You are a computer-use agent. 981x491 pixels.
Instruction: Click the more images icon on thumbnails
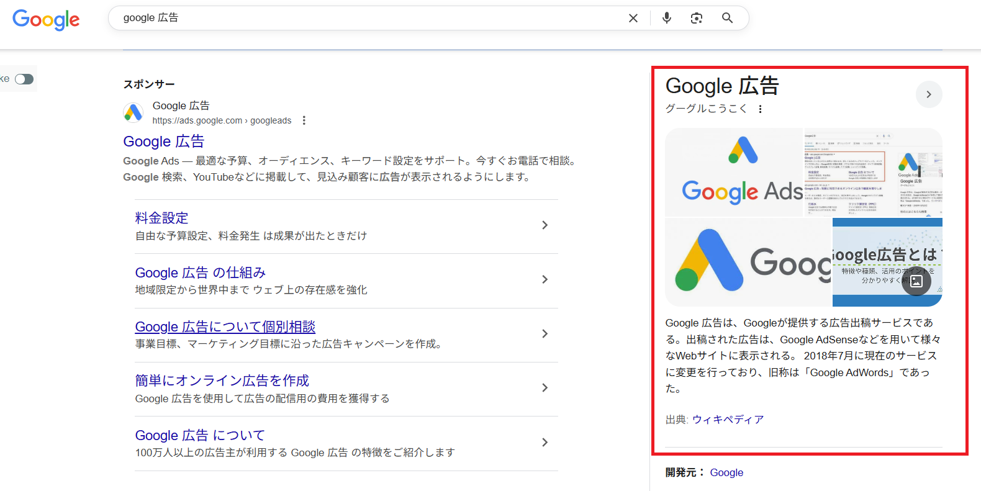[x=916, y=281]
